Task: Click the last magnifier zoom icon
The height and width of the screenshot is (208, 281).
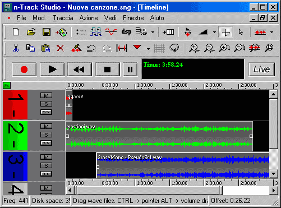Action: point(269,48)
